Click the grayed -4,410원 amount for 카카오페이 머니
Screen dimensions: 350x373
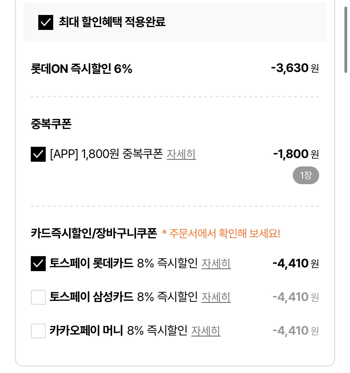pos(296,331)
